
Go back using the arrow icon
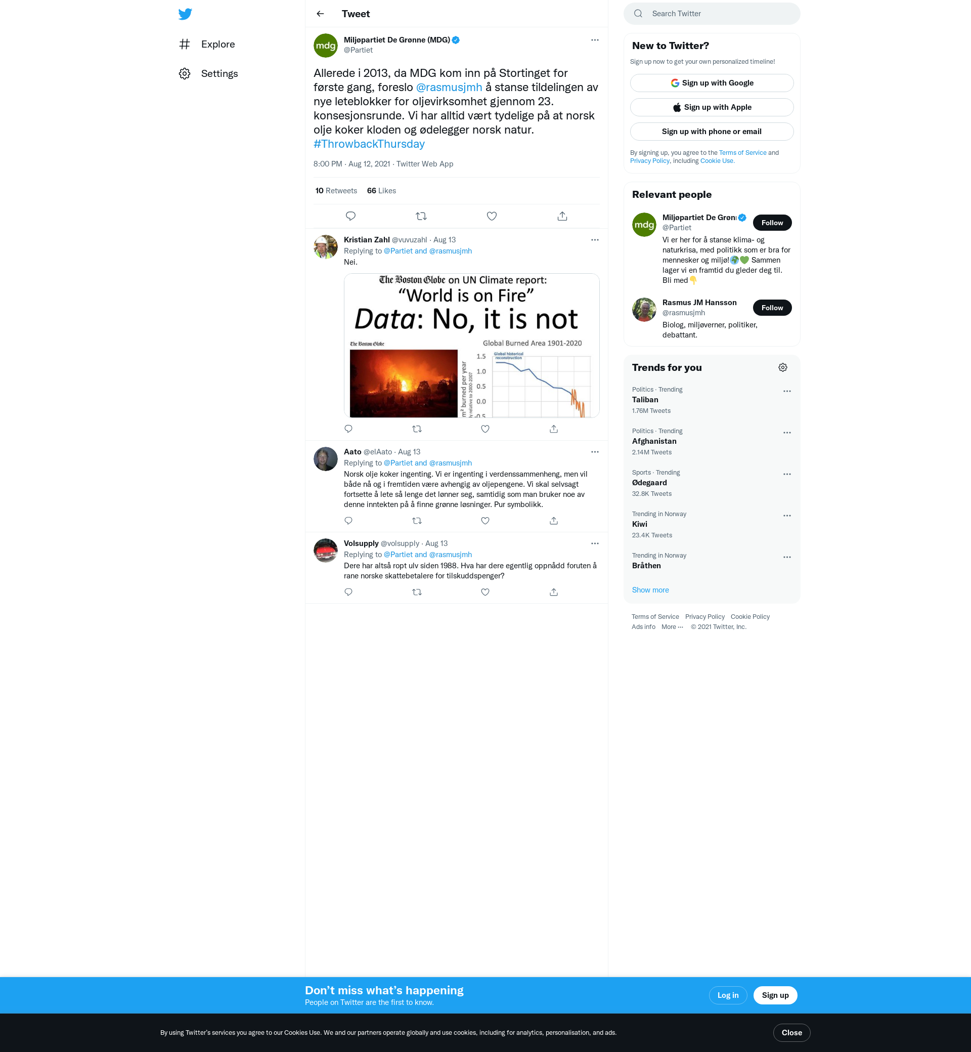pos(320,14)
